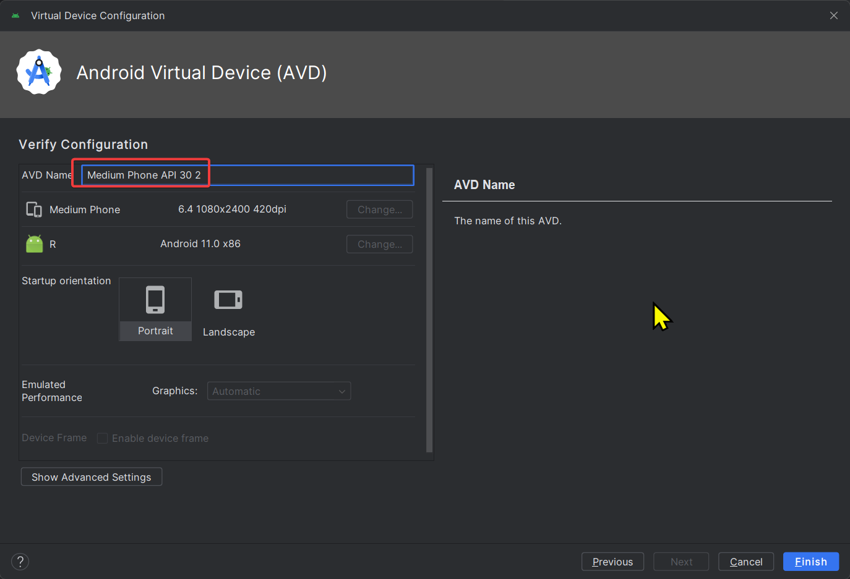Open the Graphics Automatic dropdown
Viewport: 850px width, 579px height.
pos(279,391)
